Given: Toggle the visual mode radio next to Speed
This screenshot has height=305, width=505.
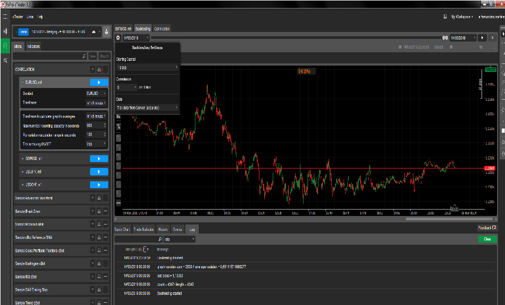Looking at the screenshot, I should (x=451, y=47).
